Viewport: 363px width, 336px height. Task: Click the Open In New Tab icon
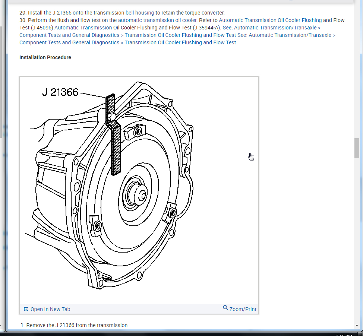click(x=26, y=309)
